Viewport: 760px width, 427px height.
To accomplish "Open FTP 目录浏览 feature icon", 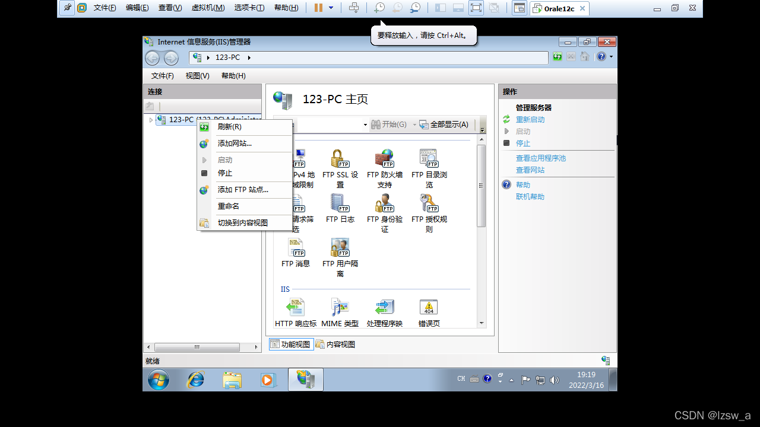I will coord(429,168).
